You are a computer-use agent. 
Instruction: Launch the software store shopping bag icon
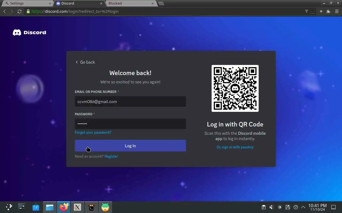[x=36, y=207]
